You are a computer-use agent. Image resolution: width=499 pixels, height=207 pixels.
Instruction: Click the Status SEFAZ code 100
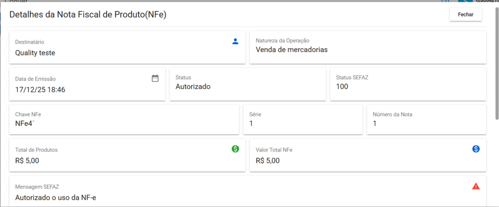(x=343, y=87)
